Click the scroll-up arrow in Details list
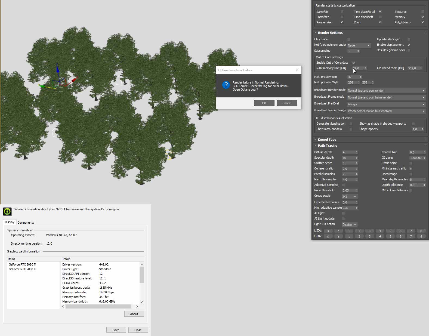The width and height of the screenshot is (429, 336). 141,264
